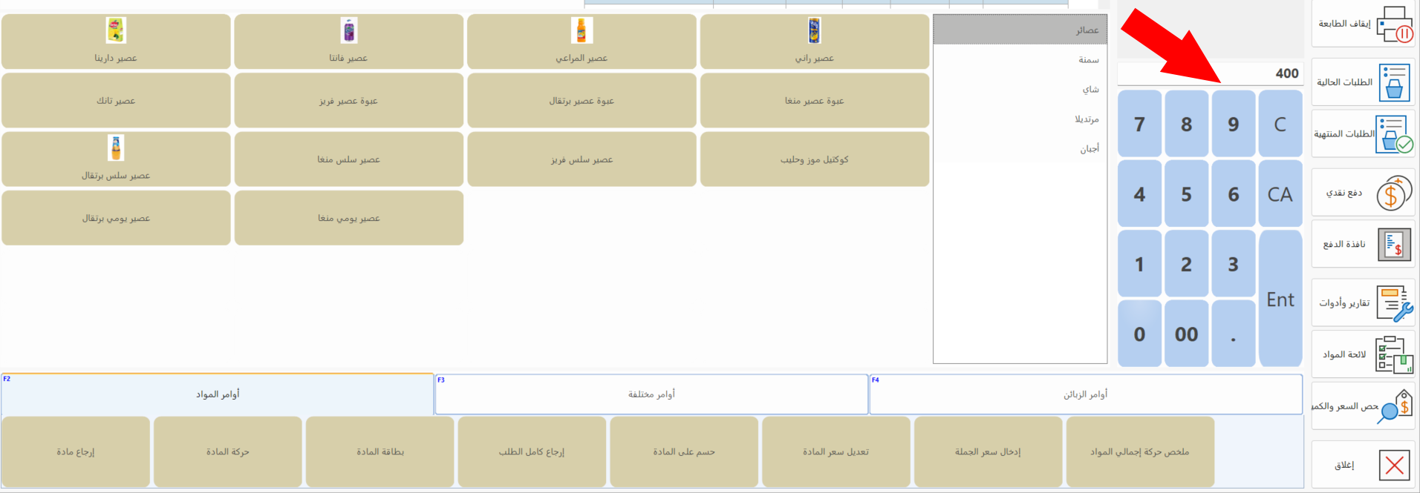Viewport: 1420px width, 493px height.
Task: Click the numpad display field showing 400
Action: tap(1210, 73)
